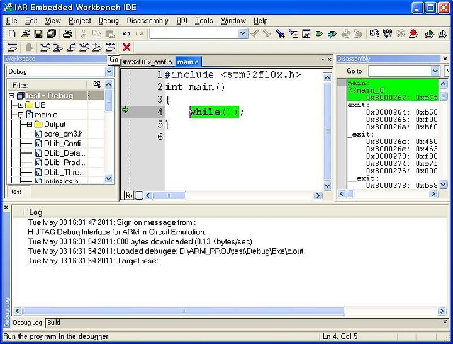Open the Disassembly menu

coord(147,21)
